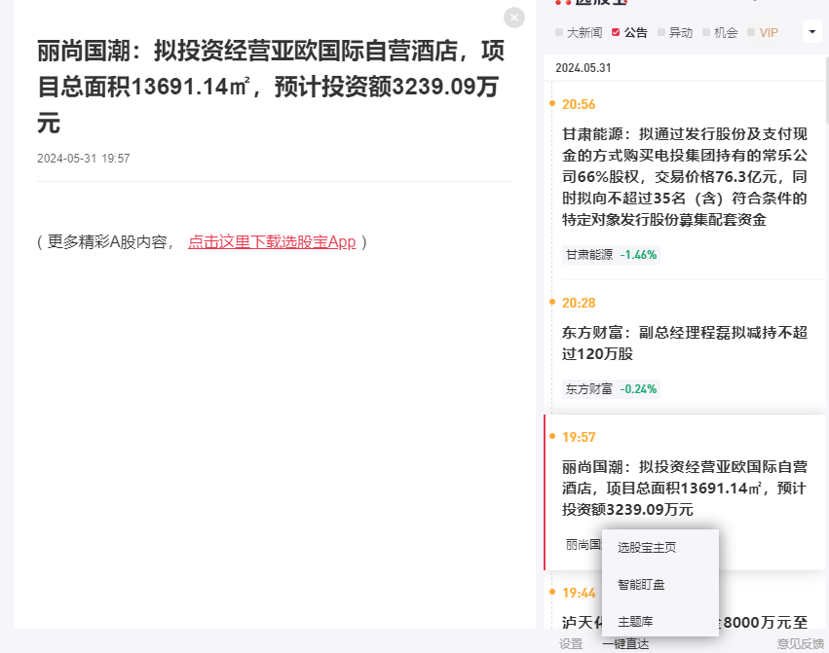
Task: Toggle the 机会 filter checkbox
Action: point(706,32)
